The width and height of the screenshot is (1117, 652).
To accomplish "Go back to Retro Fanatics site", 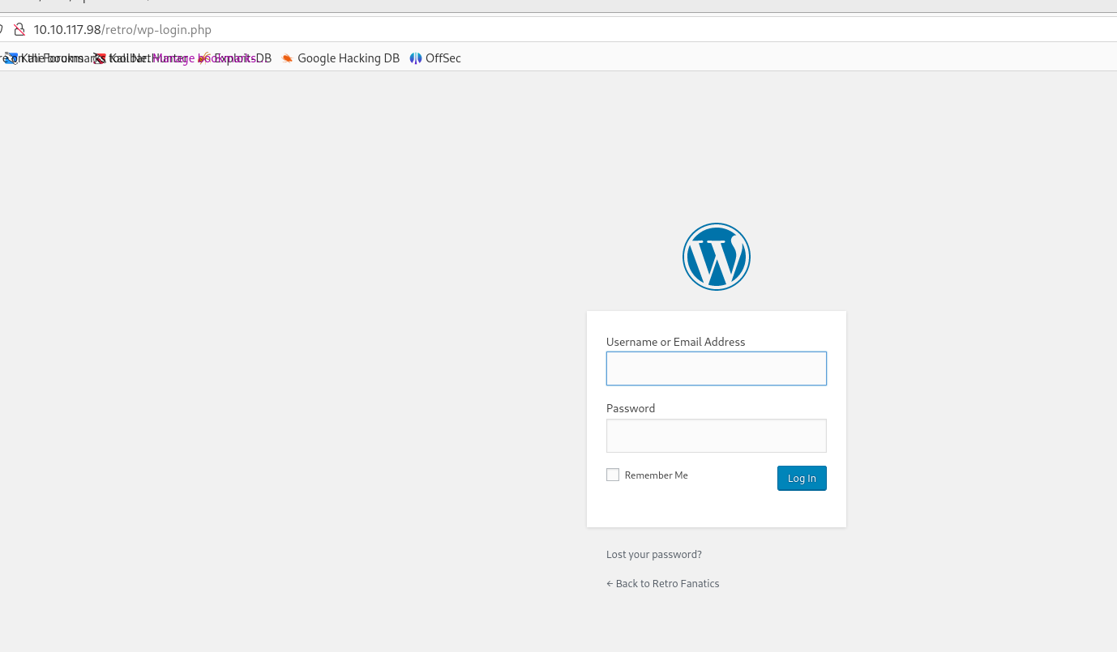I will tap(662, 584).
